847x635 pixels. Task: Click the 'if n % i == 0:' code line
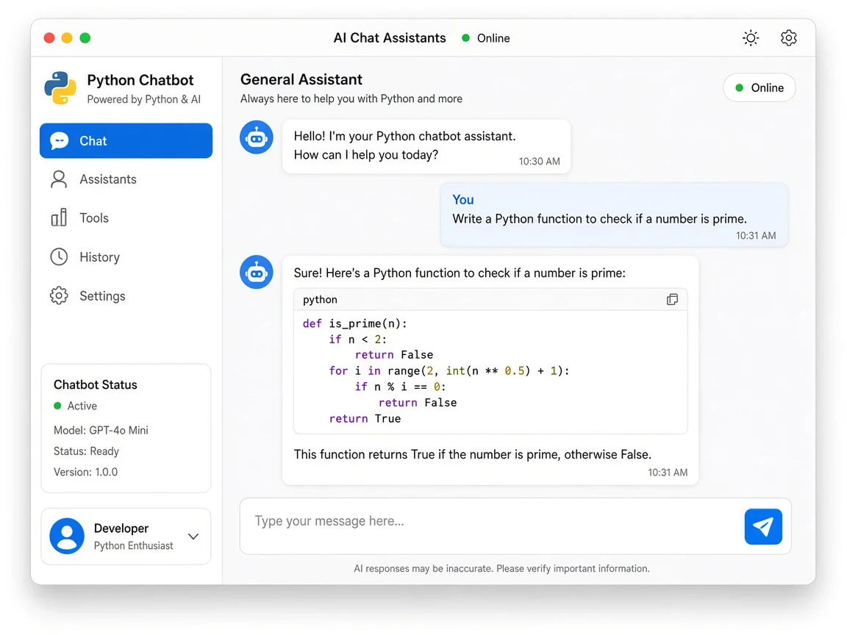coord(400,387)
